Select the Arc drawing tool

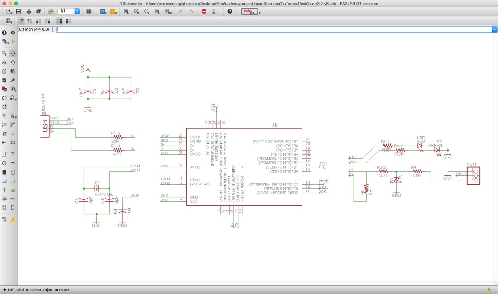(13, 163)
